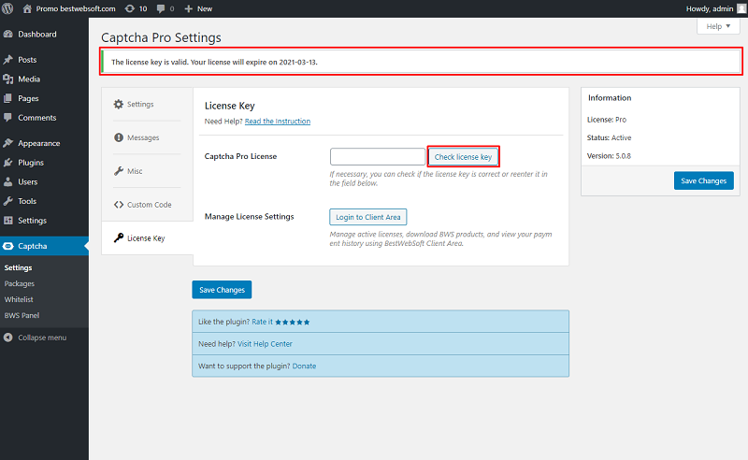Screen dimensions: 748x460
Task: Click the Appearance paintbrush icon
Action: (x=7, y=143)
